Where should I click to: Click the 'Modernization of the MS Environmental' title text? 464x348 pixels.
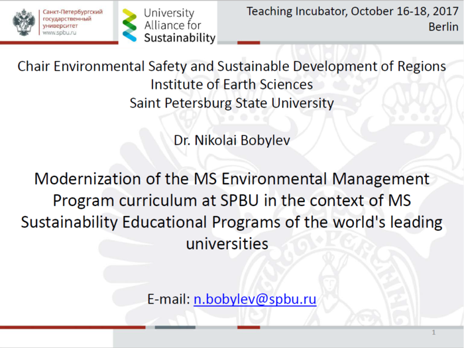click(x=231, y=179)
